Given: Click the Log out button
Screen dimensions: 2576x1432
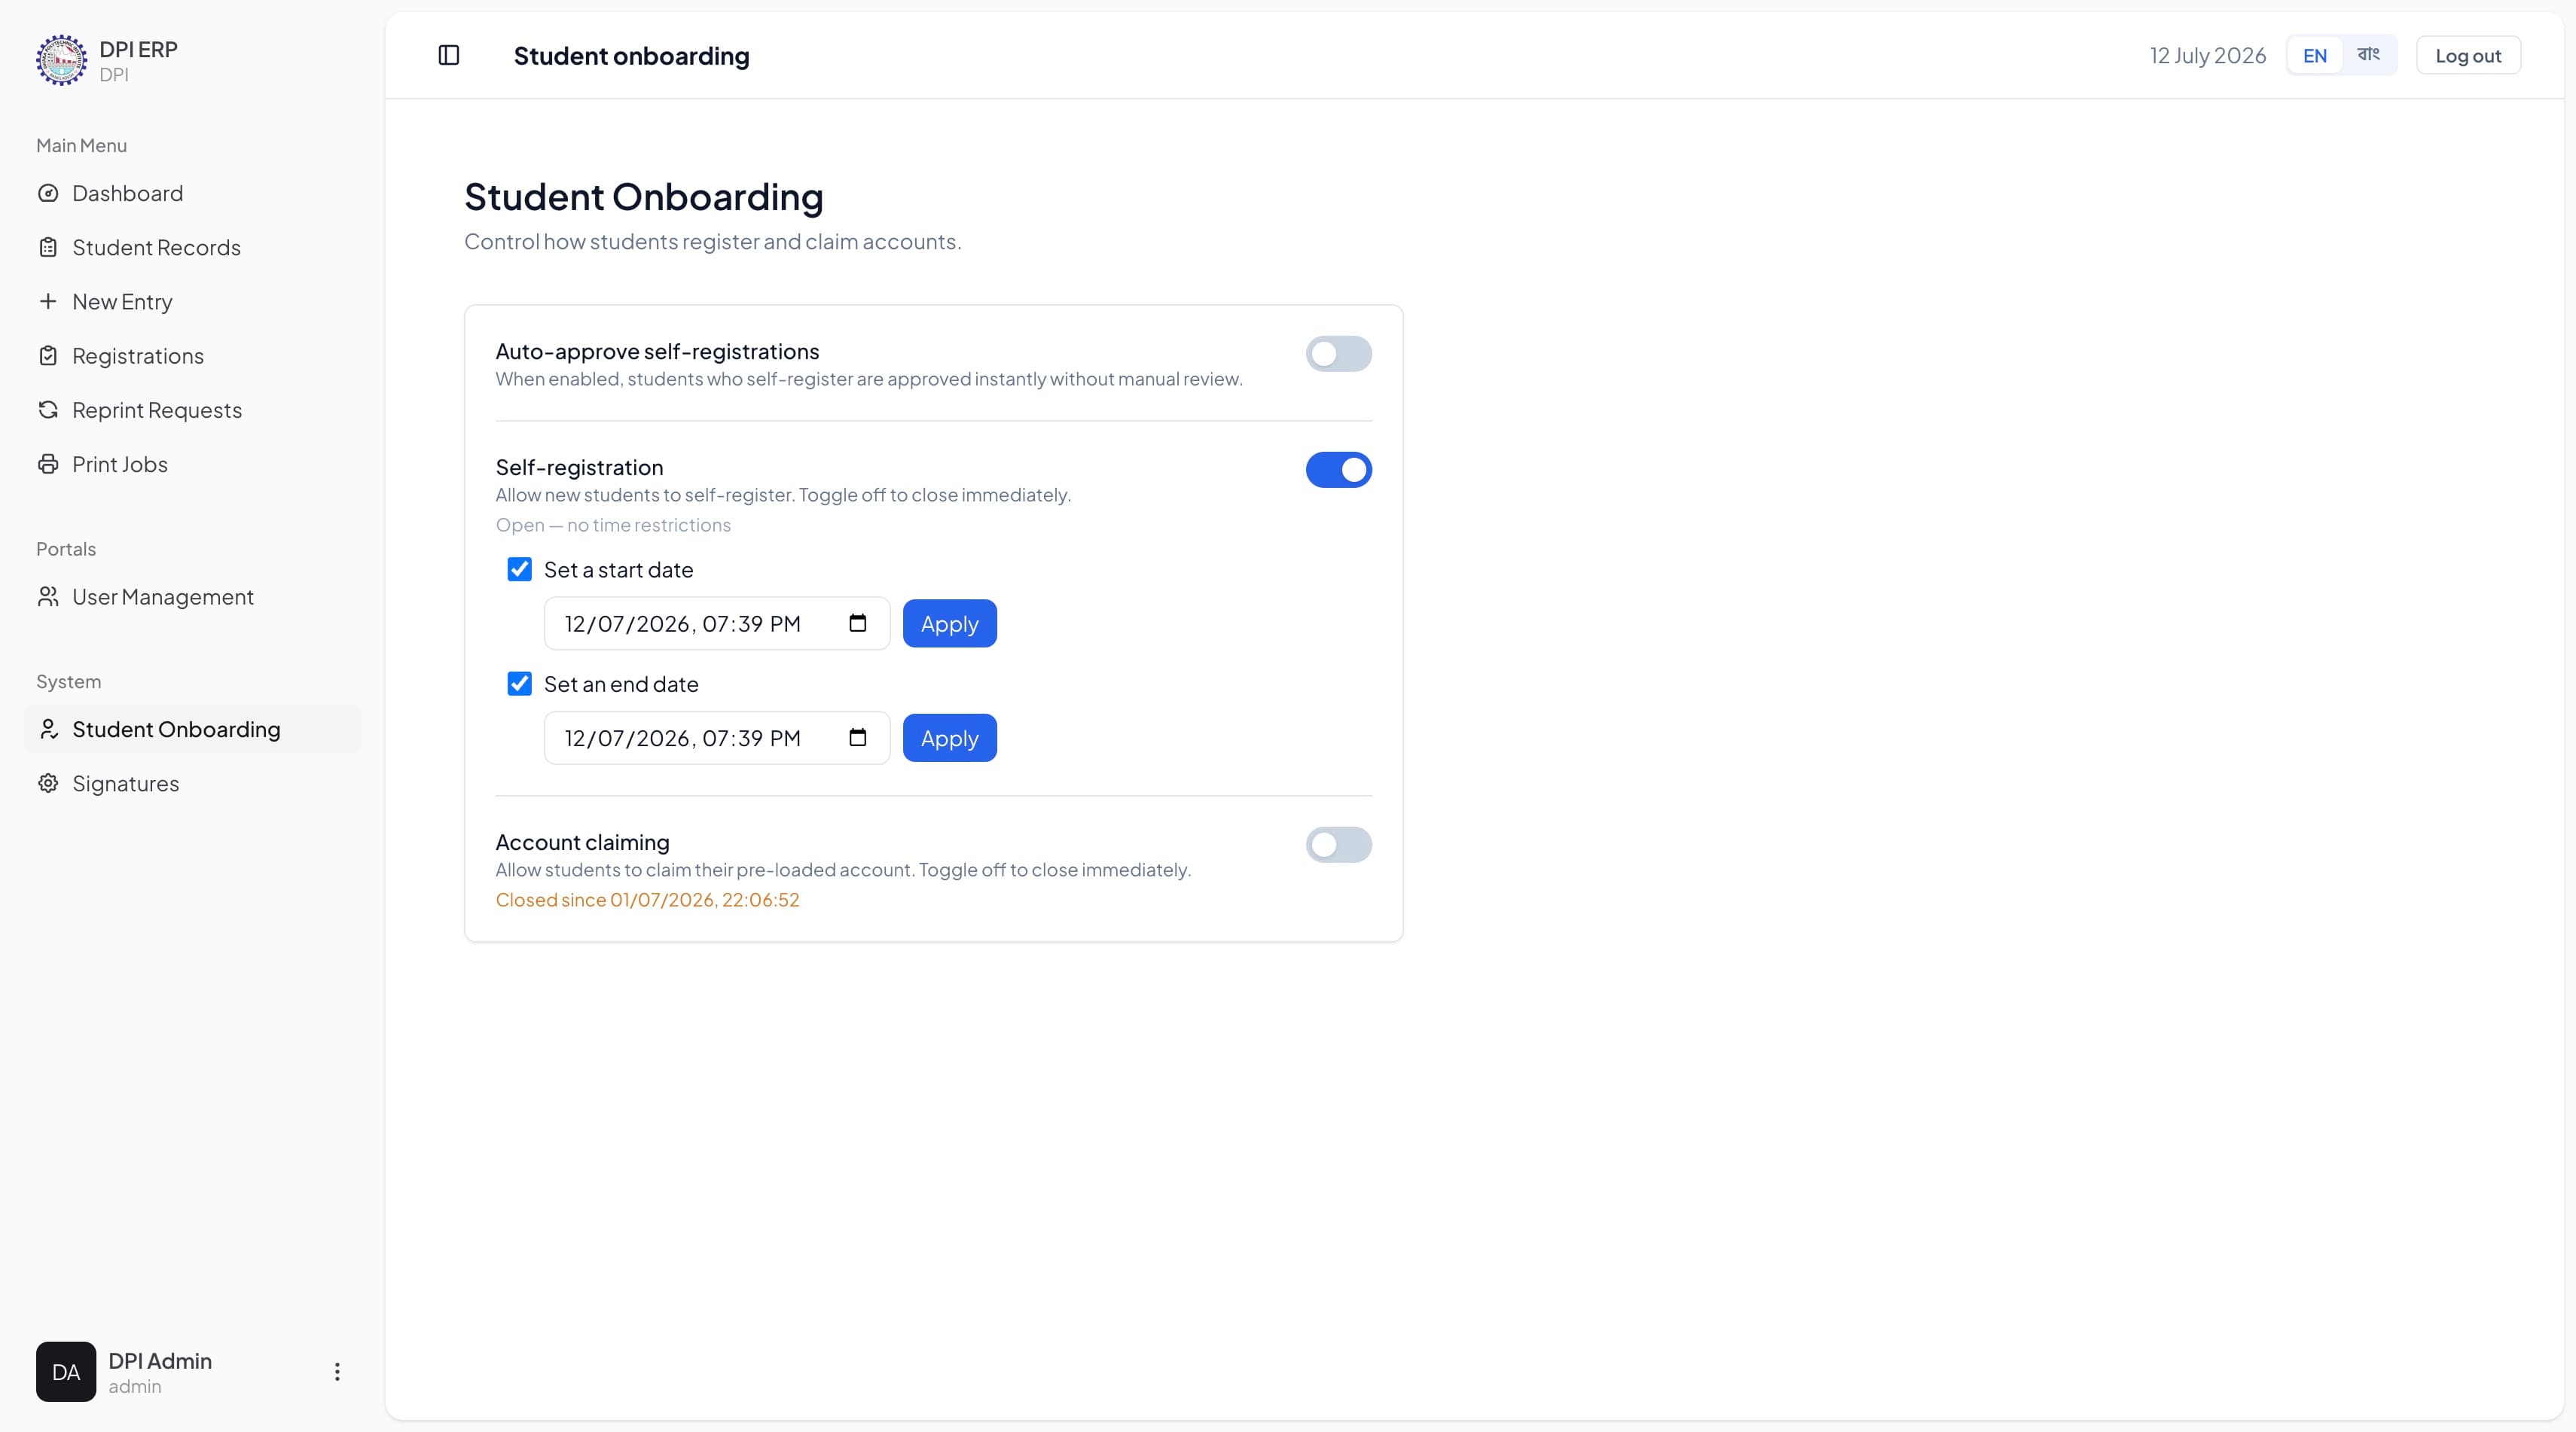Looking at the screenshot, I should tap(2467, 55).
